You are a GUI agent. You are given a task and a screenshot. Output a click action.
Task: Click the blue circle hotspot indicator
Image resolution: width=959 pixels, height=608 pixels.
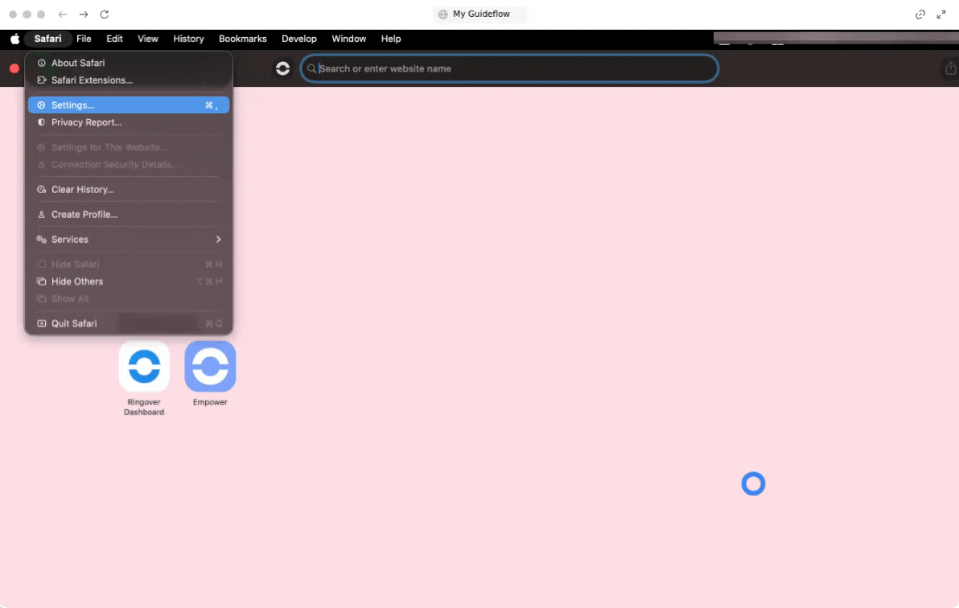pos(753,484)
